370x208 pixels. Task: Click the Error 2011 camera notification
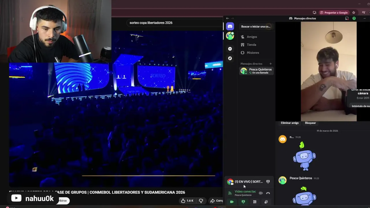click(x=358, y=98)
